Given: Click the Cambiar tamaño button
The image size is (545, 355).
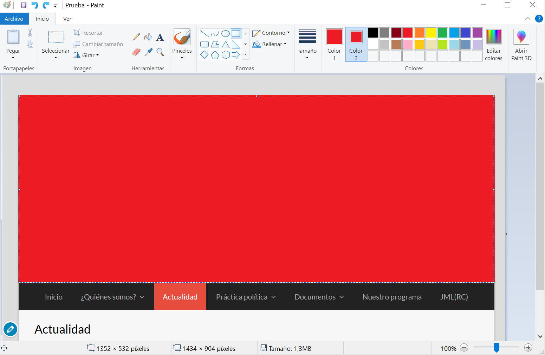Looking at the screenshot, I should [x=98, y=44].
